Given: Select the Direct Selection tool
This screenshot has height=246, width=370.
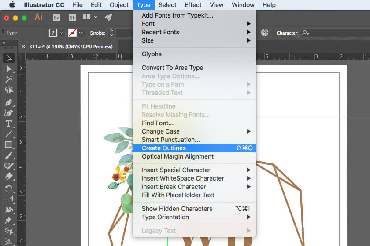Looking at the screenshot, I should pos(9,69).
